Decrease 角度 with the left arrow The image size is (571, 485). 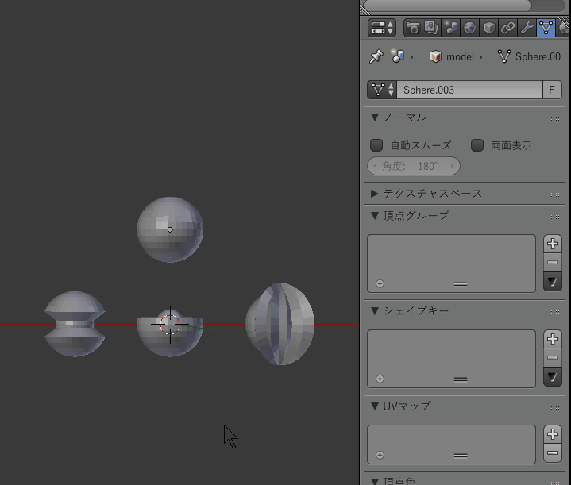click(374, 166)
